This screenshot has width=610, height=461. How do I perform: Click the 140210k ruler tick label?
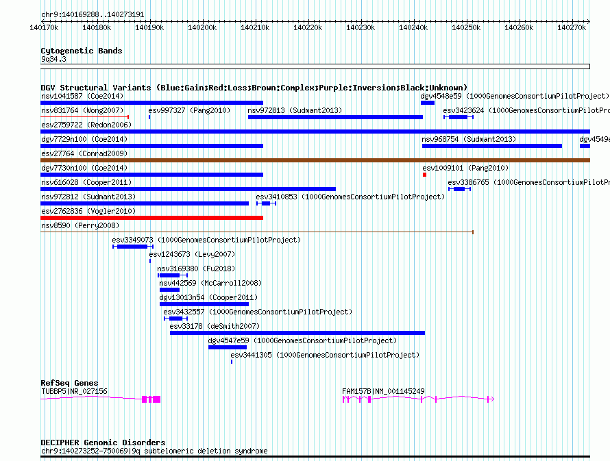point(255,27)
